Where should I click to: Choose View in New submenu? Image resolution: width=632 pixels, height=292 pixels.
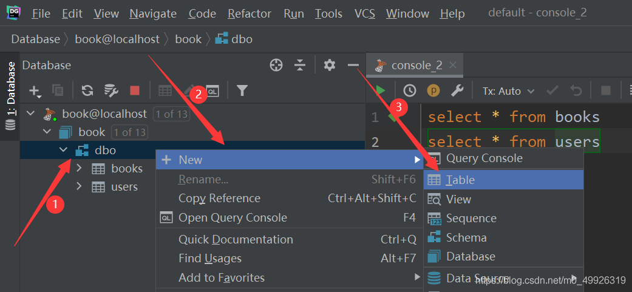coord(504,199)
